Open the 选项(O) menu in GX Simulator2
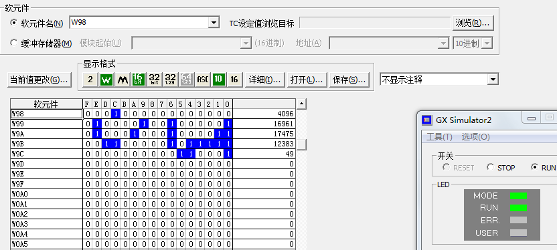Image resolution: width=557 pixels, height=250 pixels. [475, 137]
